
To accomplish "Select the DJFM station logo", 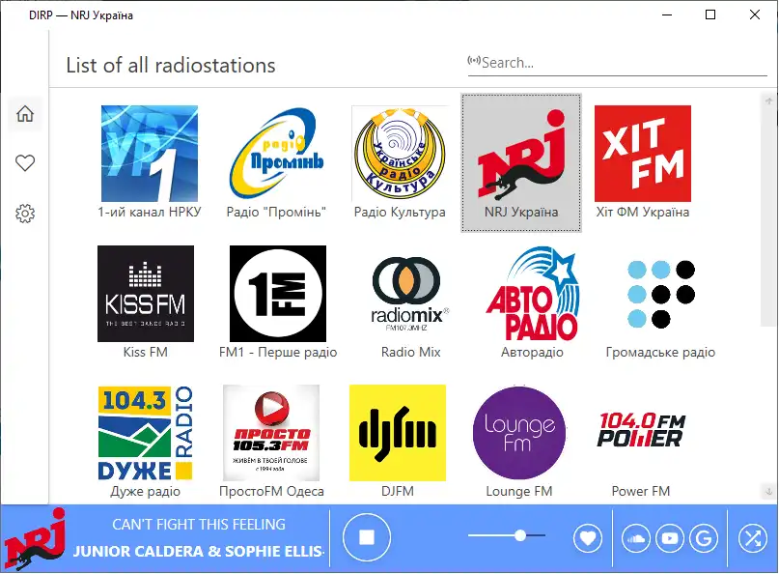I will 398,433.
